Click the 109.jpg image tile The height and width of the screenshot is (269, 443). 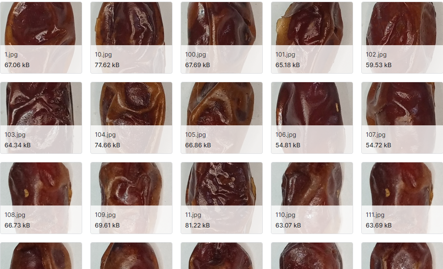tap(131, 198)
